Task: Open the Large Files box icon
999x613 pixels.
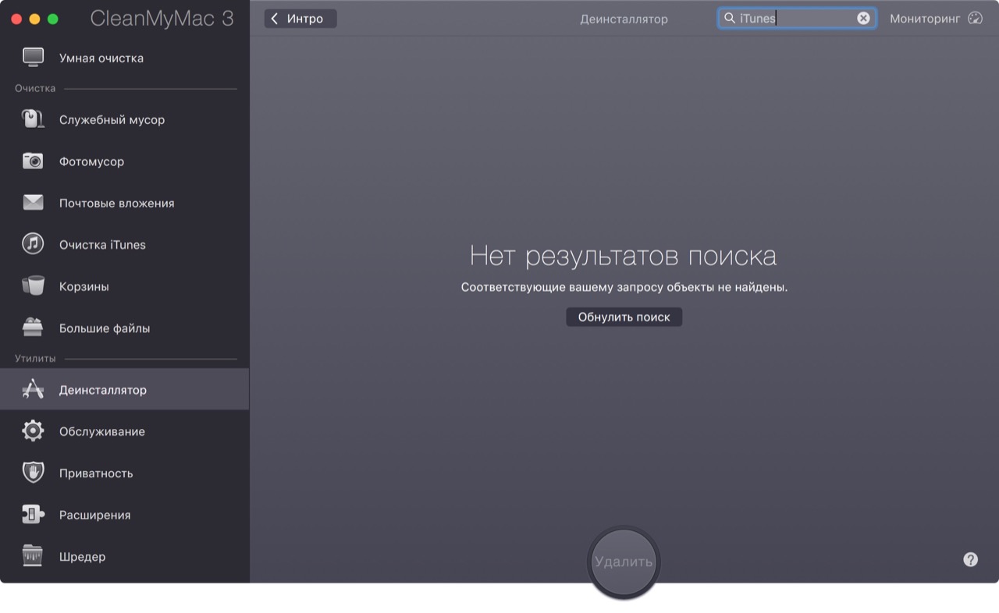Action: tap(33, 328)
